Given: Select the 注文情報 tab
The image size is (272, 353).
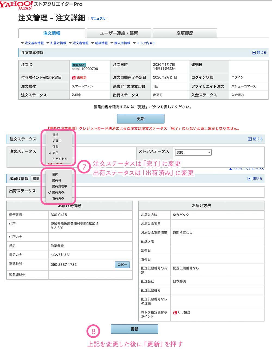Looking at the screenshot, I should point(52,33).
